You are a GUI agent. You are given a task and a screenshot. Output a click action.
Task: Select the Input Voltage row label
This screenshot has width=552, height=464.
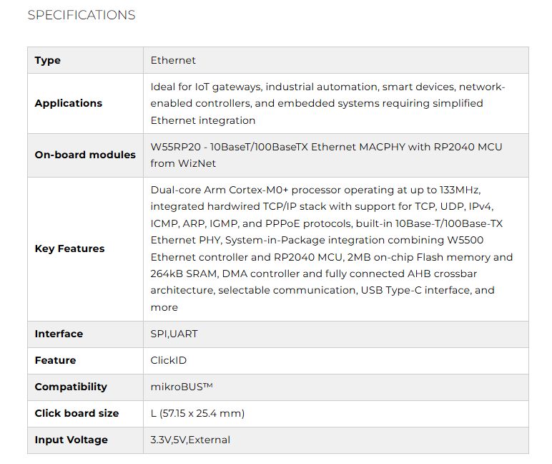click(72, 440)
